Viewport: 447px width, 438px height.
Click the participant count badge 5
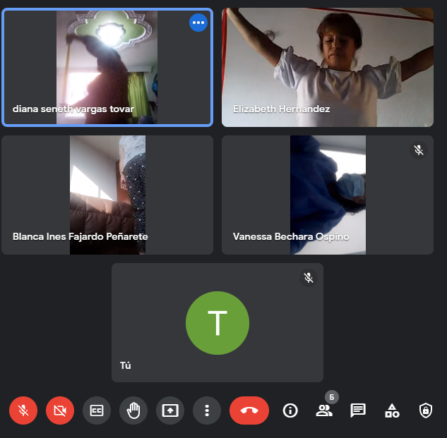coord(332,397)
